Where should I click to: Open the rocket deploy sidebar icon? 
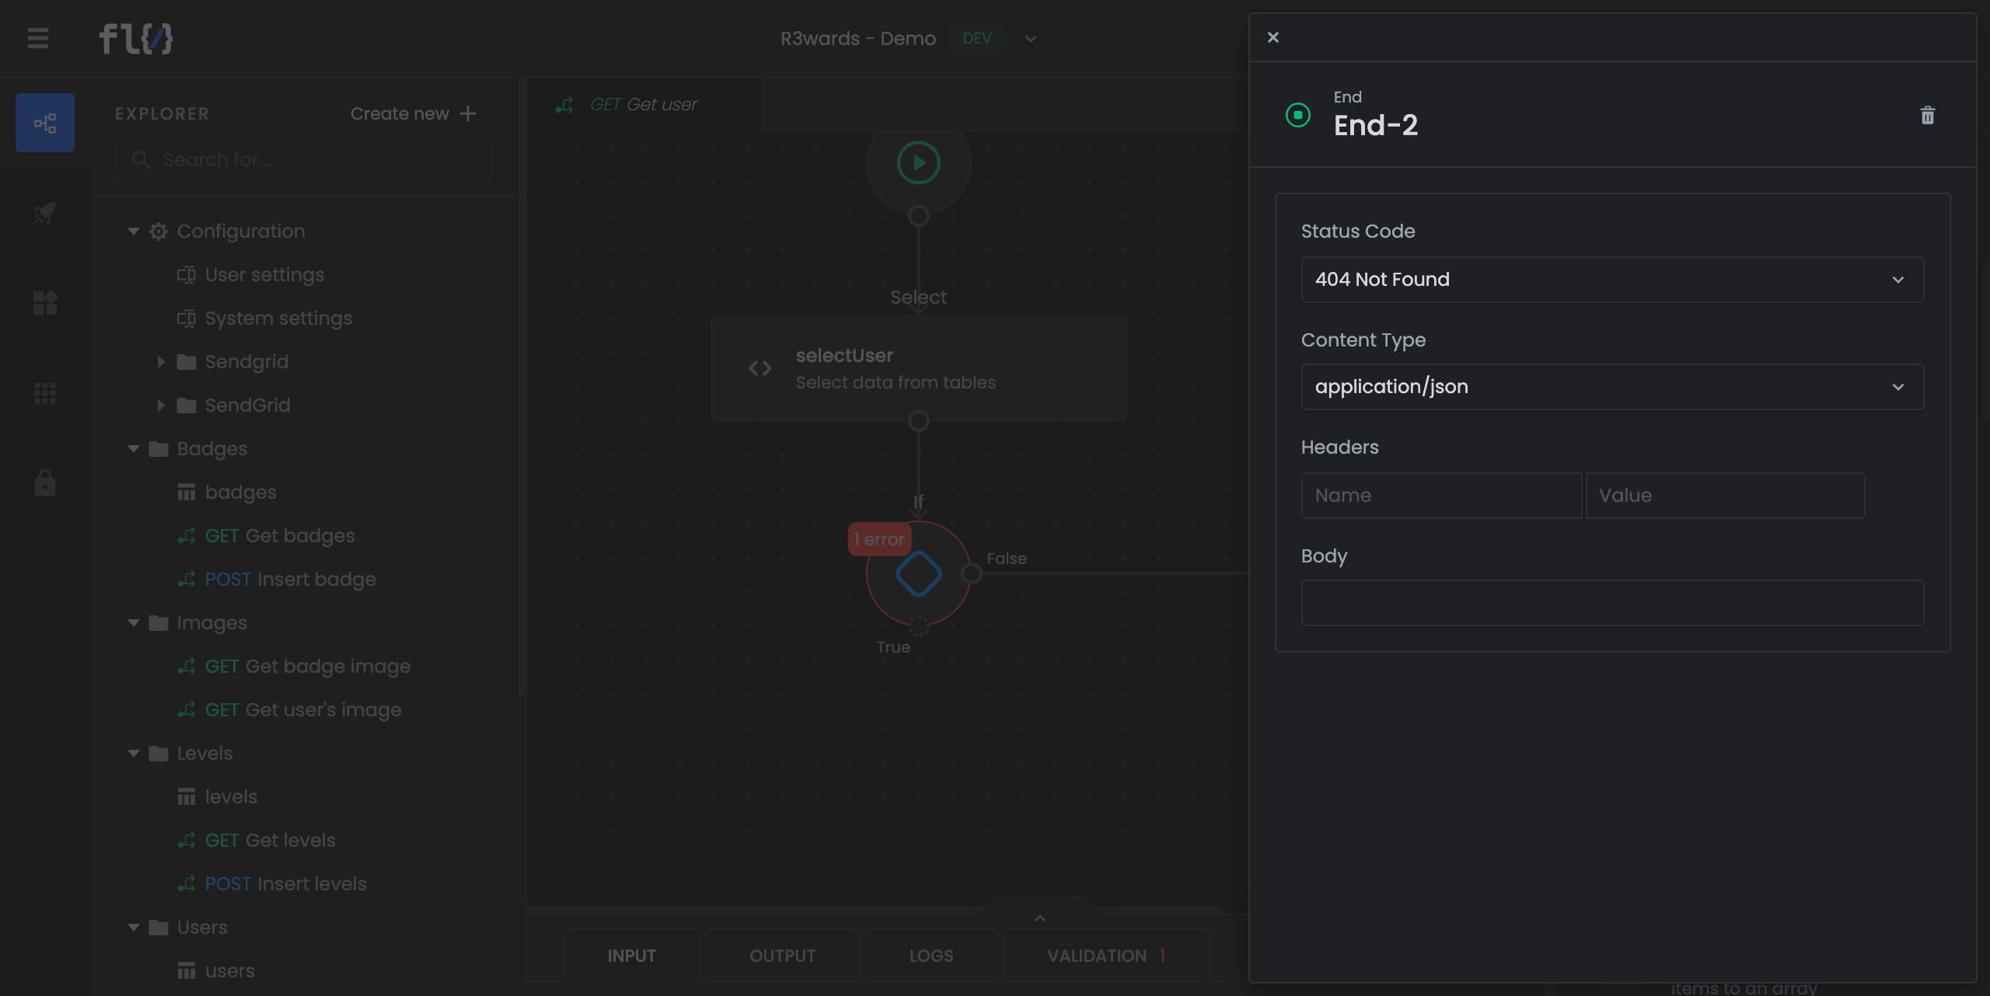[x=45, y=212]
